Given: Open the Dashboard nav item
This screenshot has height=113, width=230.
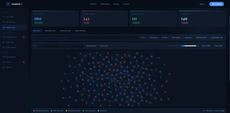Looking at the screenshot, I should [x=105, y=4].
